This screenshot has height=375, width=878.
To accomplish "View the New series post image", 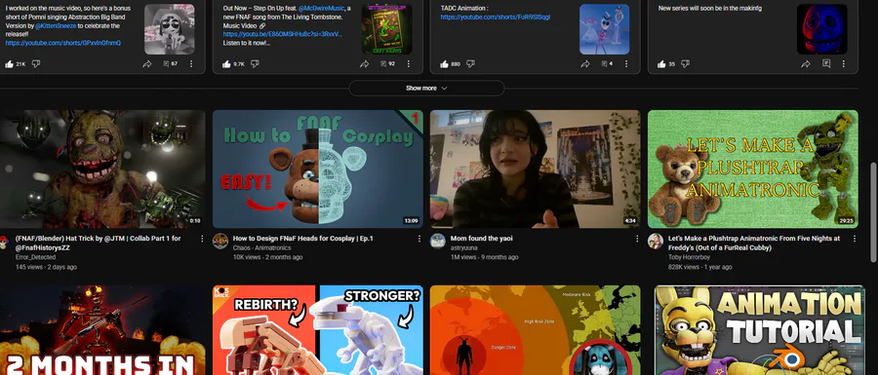I will tap(821, 29).
